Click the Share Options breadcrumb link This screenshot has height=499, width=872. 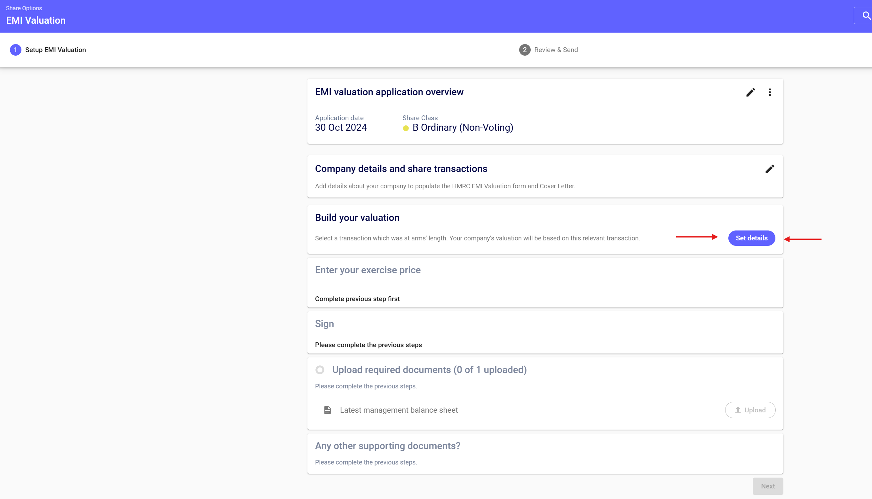click(x=24, y=8)
